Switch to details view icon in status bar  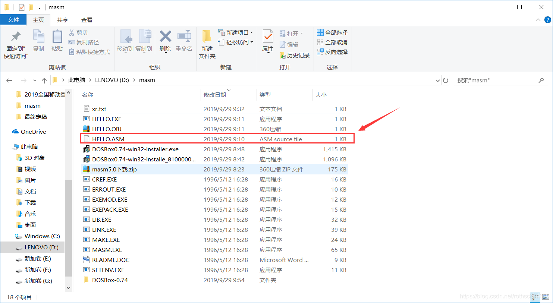click(x=535, y=297)
